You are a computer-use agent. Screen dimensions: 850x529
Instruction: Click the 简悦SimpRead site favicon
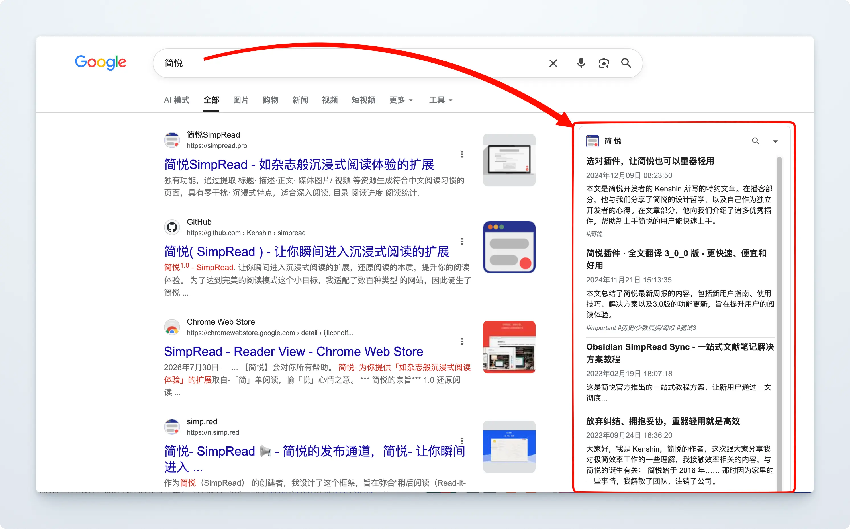[172, 140]
